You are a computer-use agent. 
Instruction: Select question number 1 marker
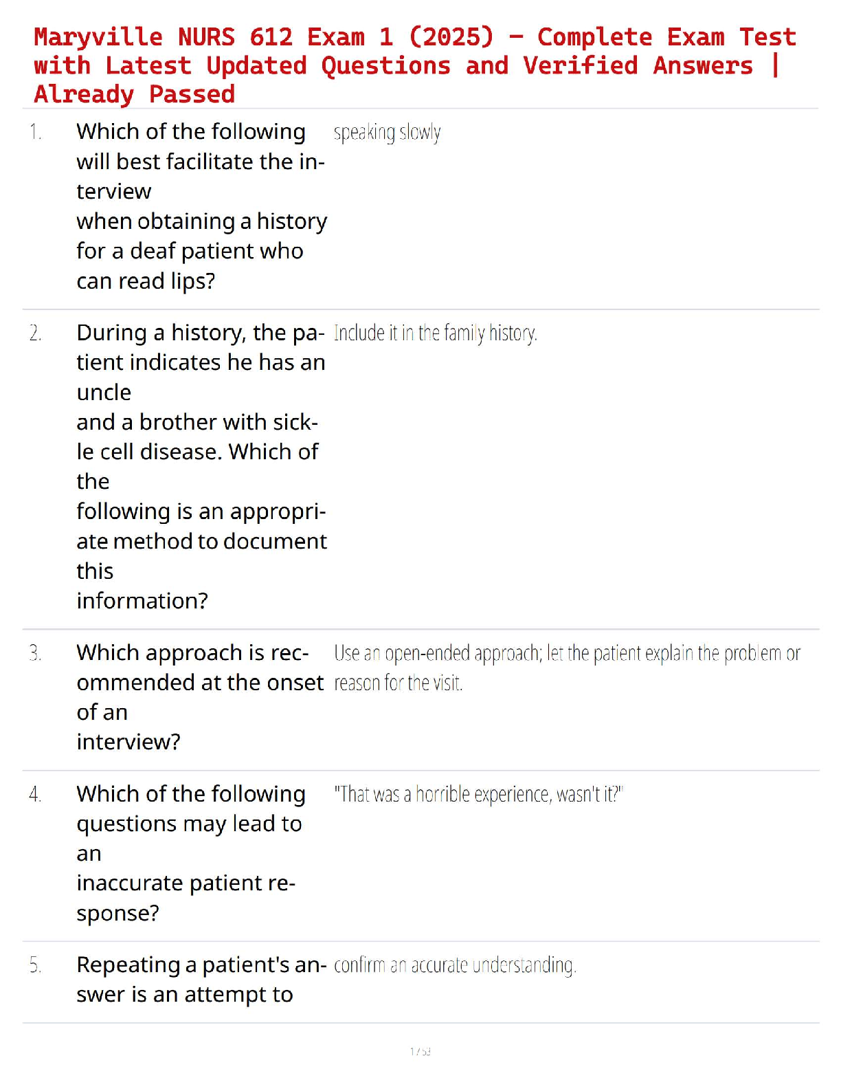(x=36, y=132)
